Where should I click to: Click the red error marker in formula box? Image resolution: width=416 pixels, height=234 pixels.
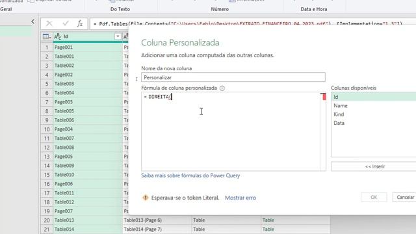324,97
